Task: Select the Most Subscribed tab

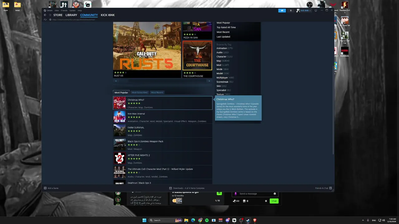Action: point(139,92)
